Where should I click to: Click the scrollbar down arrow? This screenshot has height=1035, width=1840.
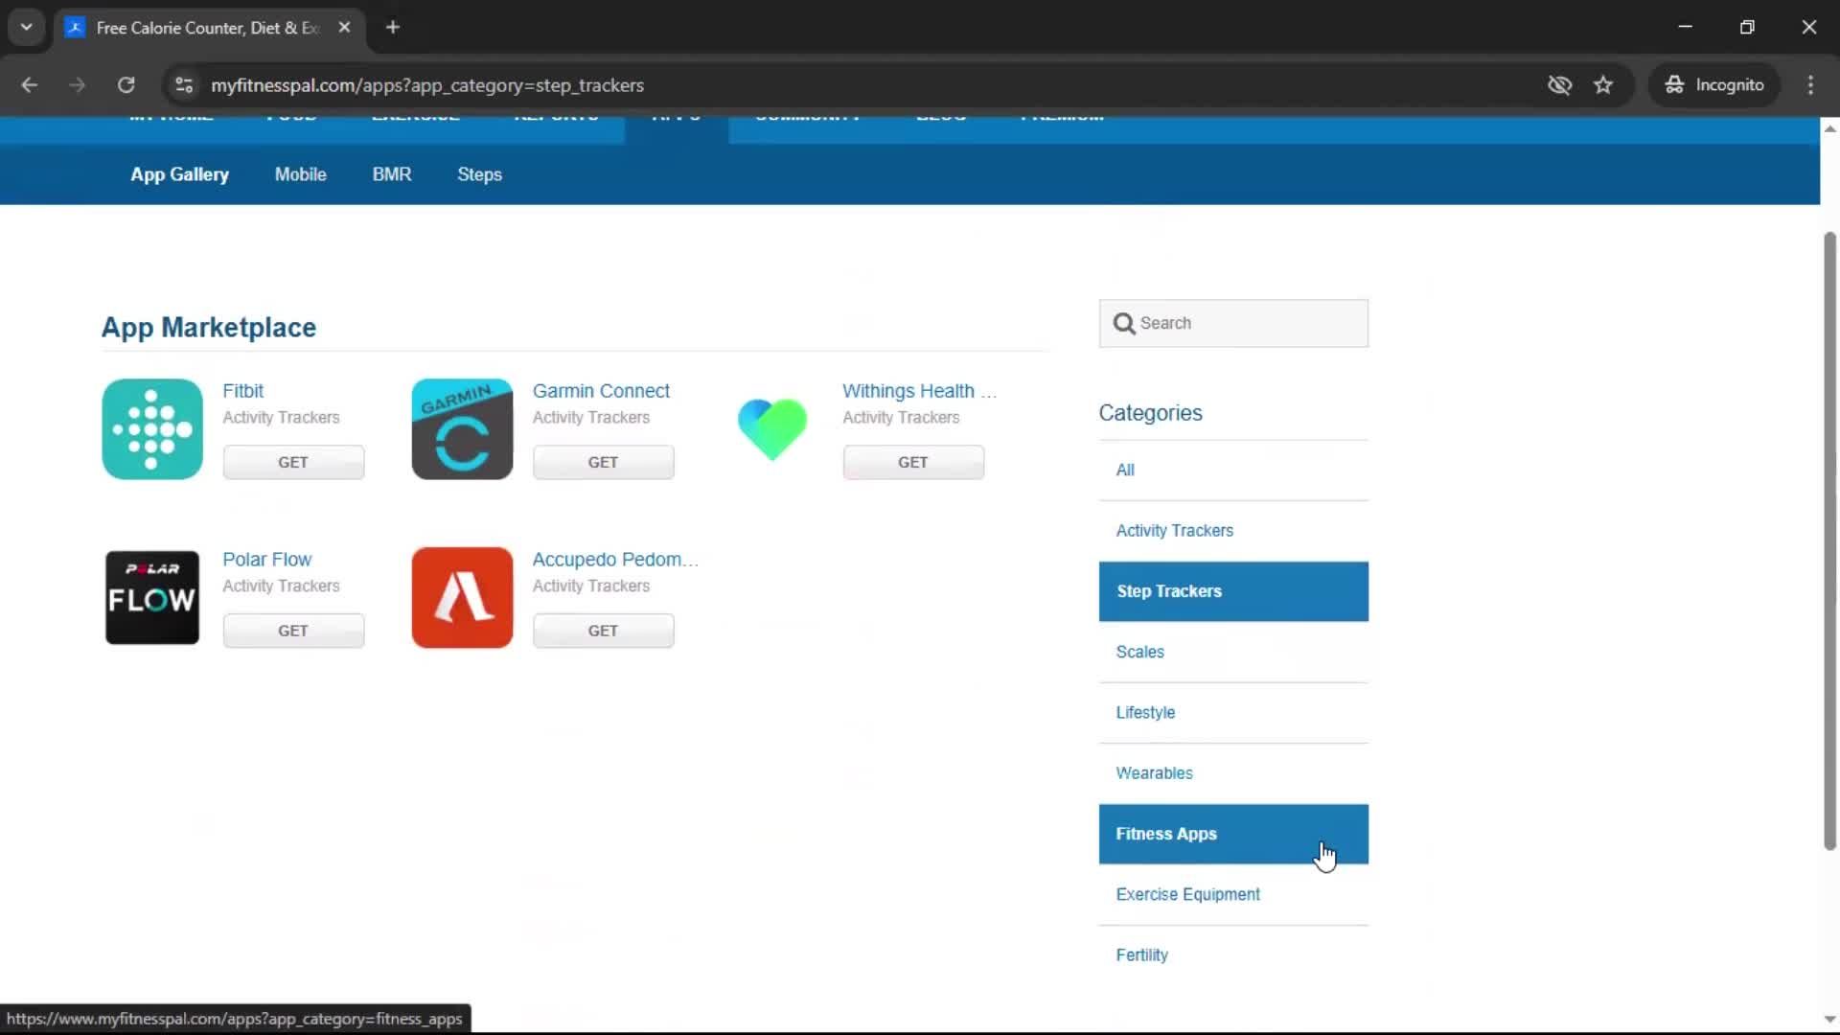tap(1829, 1019)
